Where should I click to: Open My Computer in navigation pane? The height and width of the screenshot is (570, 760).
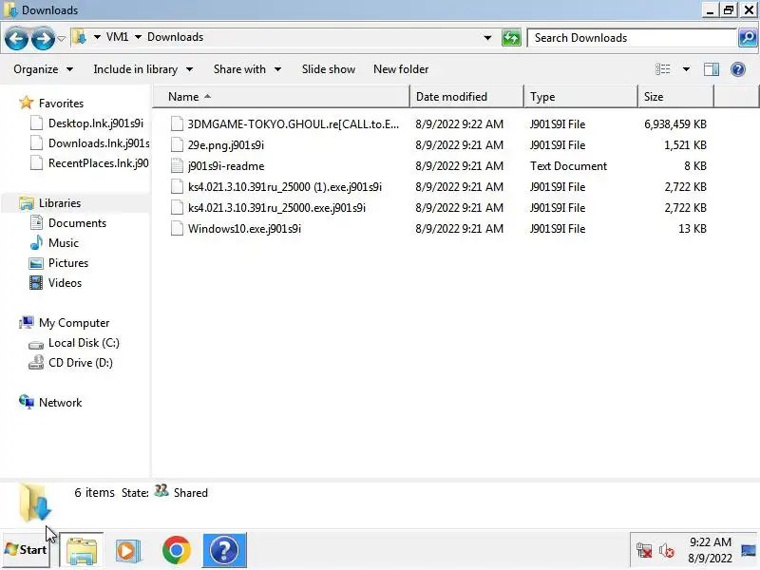click(x=74, y=323)
